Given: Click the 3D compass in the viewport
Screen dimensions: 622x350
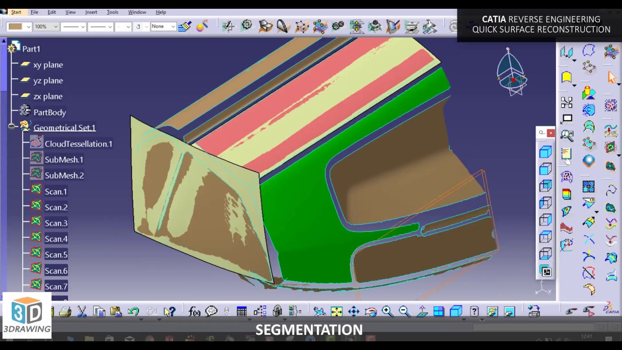Looking at the screenshot, I should coord(511,72).
